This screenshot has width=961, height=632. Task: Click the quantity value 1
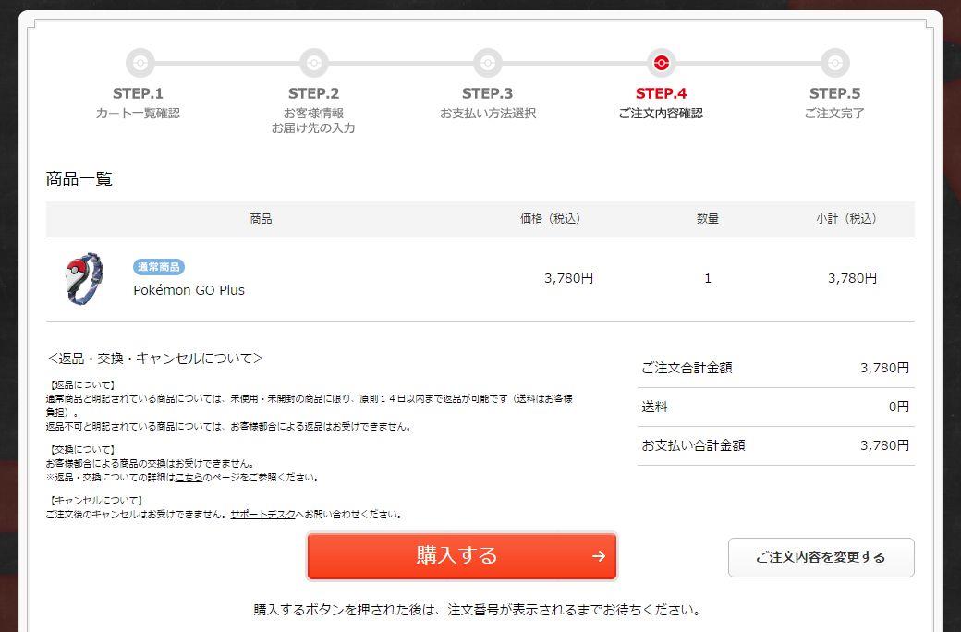pyautogui.click(x=708, y=278)
